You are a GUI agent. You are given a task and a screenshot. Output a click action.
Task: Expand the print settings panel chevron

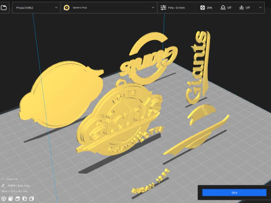pyautogui.click(x=260, y=8)
